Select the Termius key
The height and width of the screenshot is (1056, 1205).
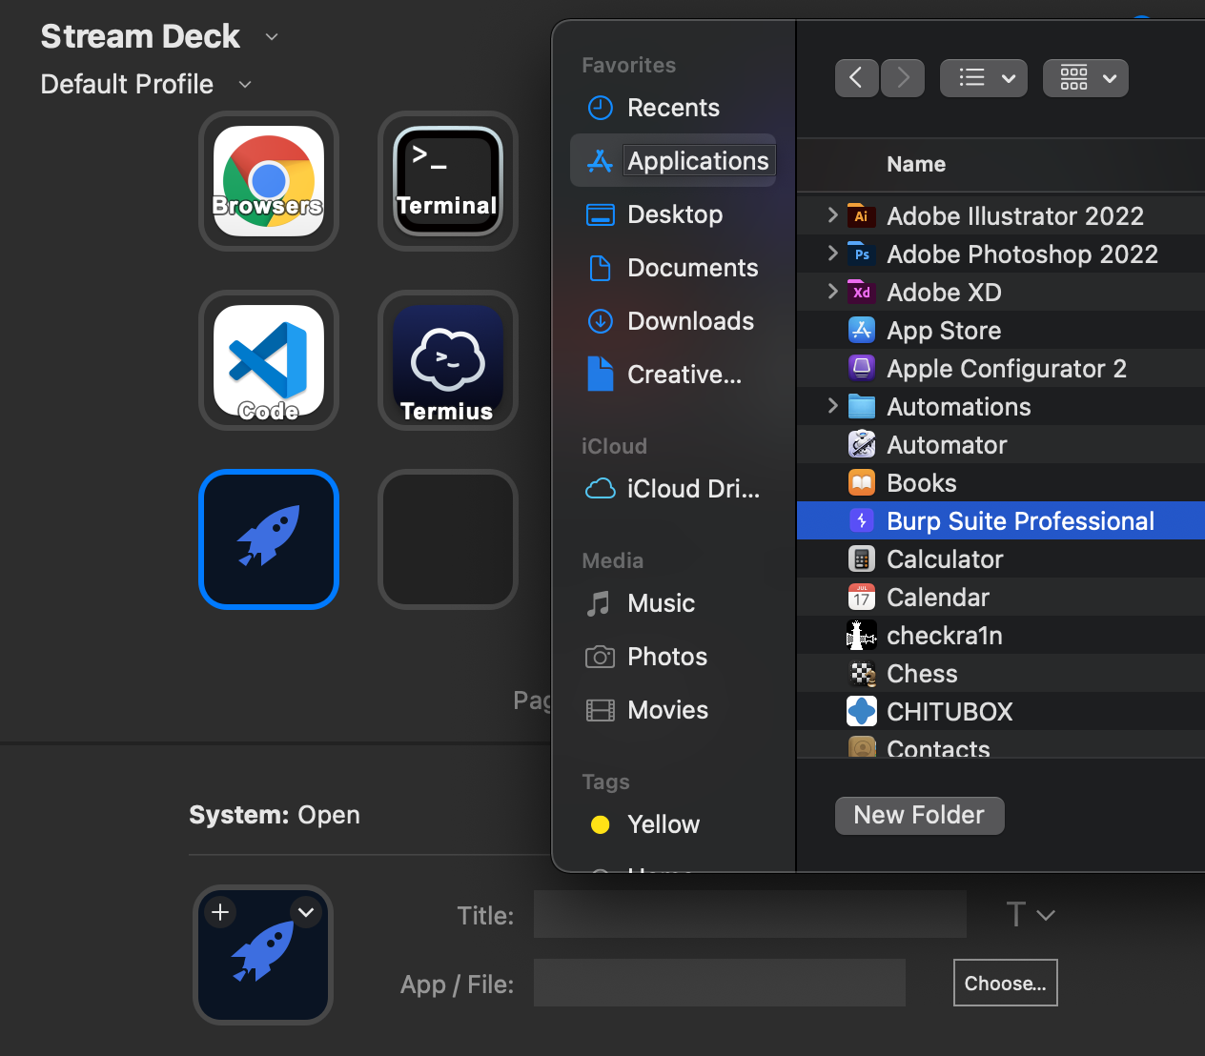pos(447,360)
